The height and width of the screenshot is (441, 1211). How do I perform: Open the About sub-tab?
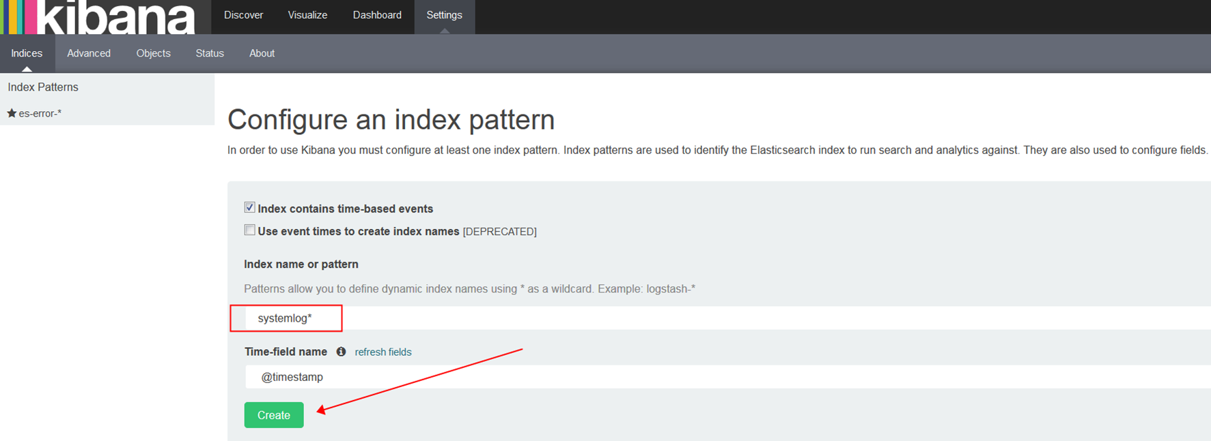tap(262, 53)
